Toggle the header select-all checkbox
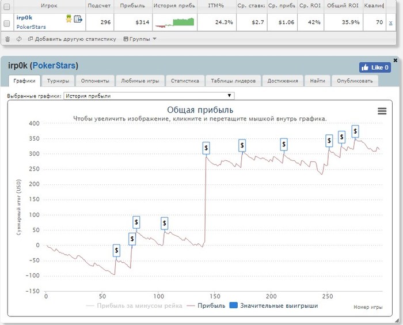Screen dimensions: 403x325 coord(7,7)
